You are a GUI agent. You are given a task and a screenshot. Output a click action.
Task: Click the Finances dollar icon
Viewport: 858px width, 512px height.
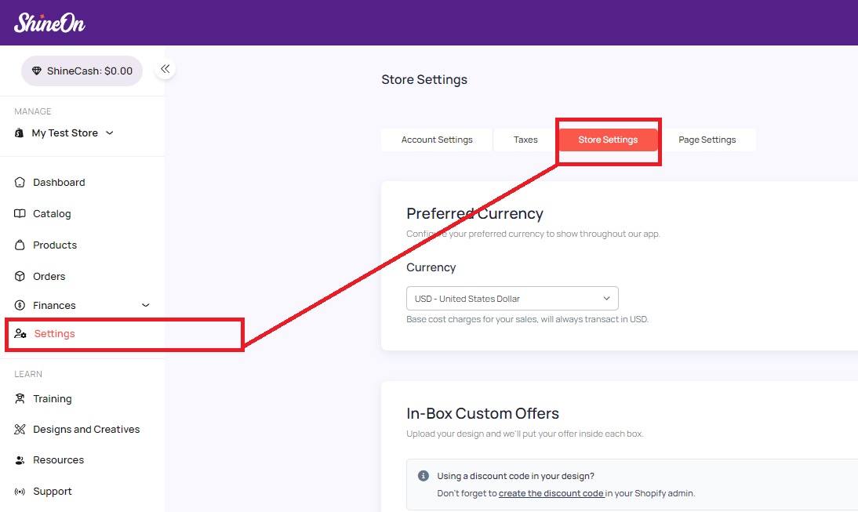pos(20,305)
